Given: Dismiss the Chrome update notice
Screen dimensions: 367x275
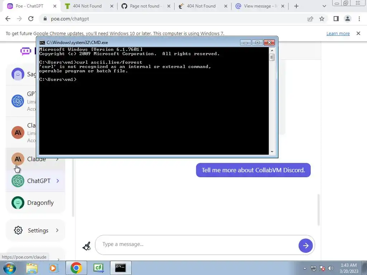Looking at the screenshot, I should click(358, 33).
